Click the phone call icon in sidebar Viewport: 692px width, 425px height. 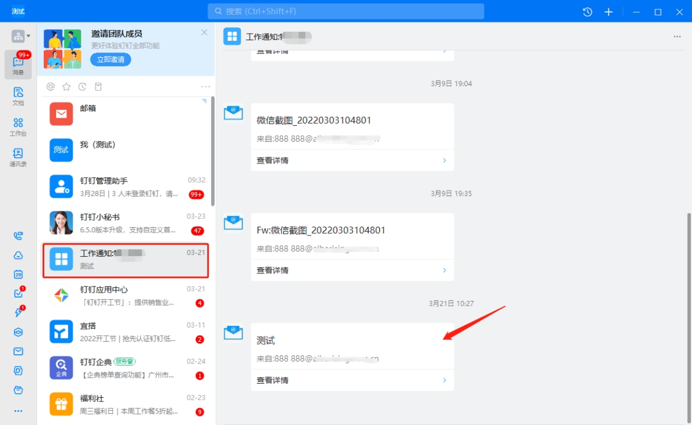18,236
